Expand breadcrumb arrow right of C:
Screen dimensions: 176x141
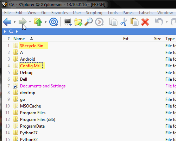[x=17, y=31]
